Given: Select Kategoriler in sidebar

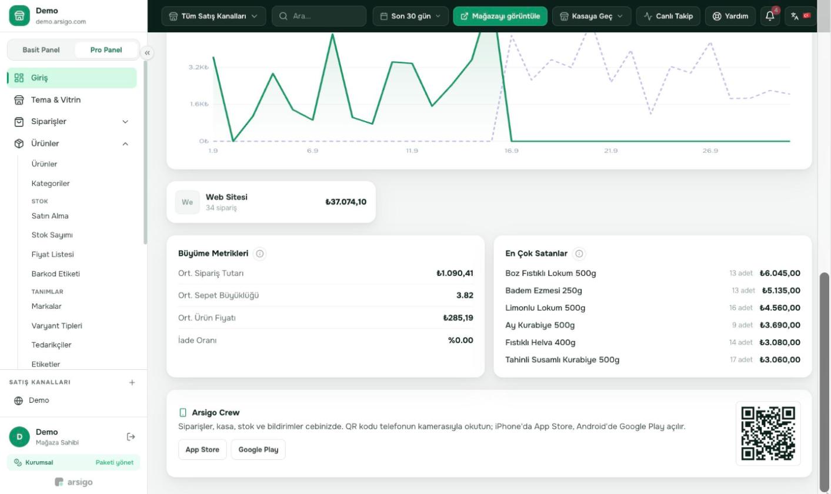Looking at the screenshot, I should click(x=51, y=183).
